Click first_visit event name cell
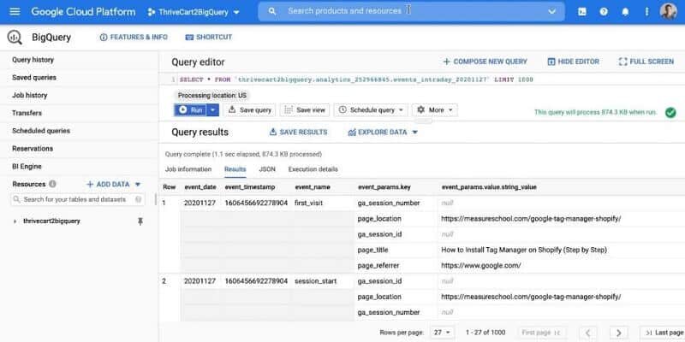The image size is (685, 342). [308, 203]
